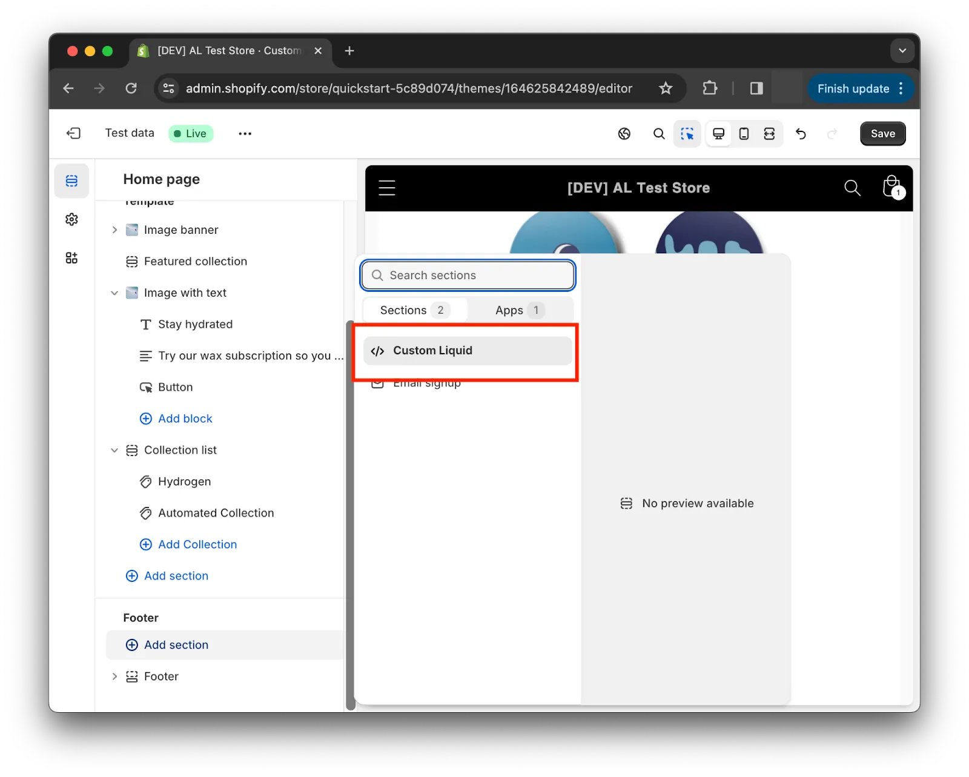Screen dimensions: 969x777
Task: Click Finish update button
Action: tap(853, 88)
